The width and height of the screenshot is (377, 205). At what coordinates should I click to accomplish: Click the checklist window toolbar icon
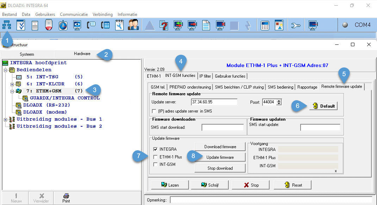tap(21, 25)
